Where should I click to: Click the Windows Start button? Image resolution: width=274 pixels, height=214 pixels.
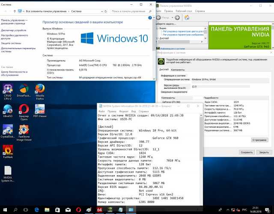(5, 210)
